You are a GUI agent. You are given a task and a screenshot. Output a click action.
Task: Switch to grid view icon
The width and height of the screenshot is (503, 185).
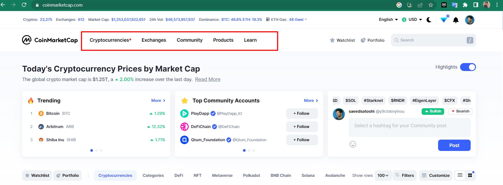470,175
